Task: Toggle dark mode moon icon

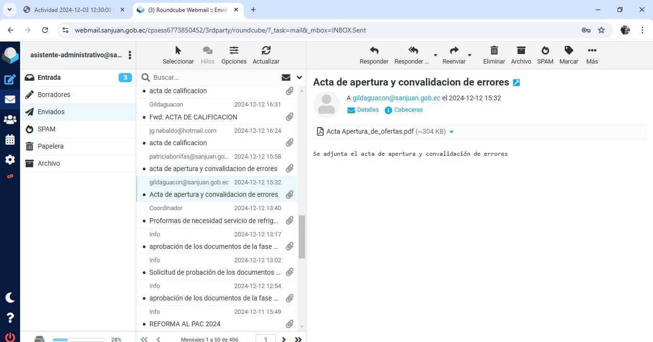Action: pos(10,298)
